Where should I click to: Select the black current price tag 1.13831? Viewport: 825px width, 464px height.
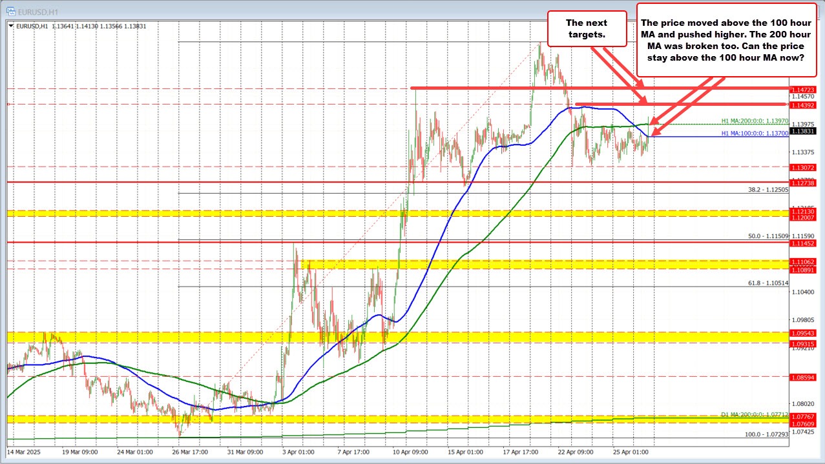click(803, 131)
